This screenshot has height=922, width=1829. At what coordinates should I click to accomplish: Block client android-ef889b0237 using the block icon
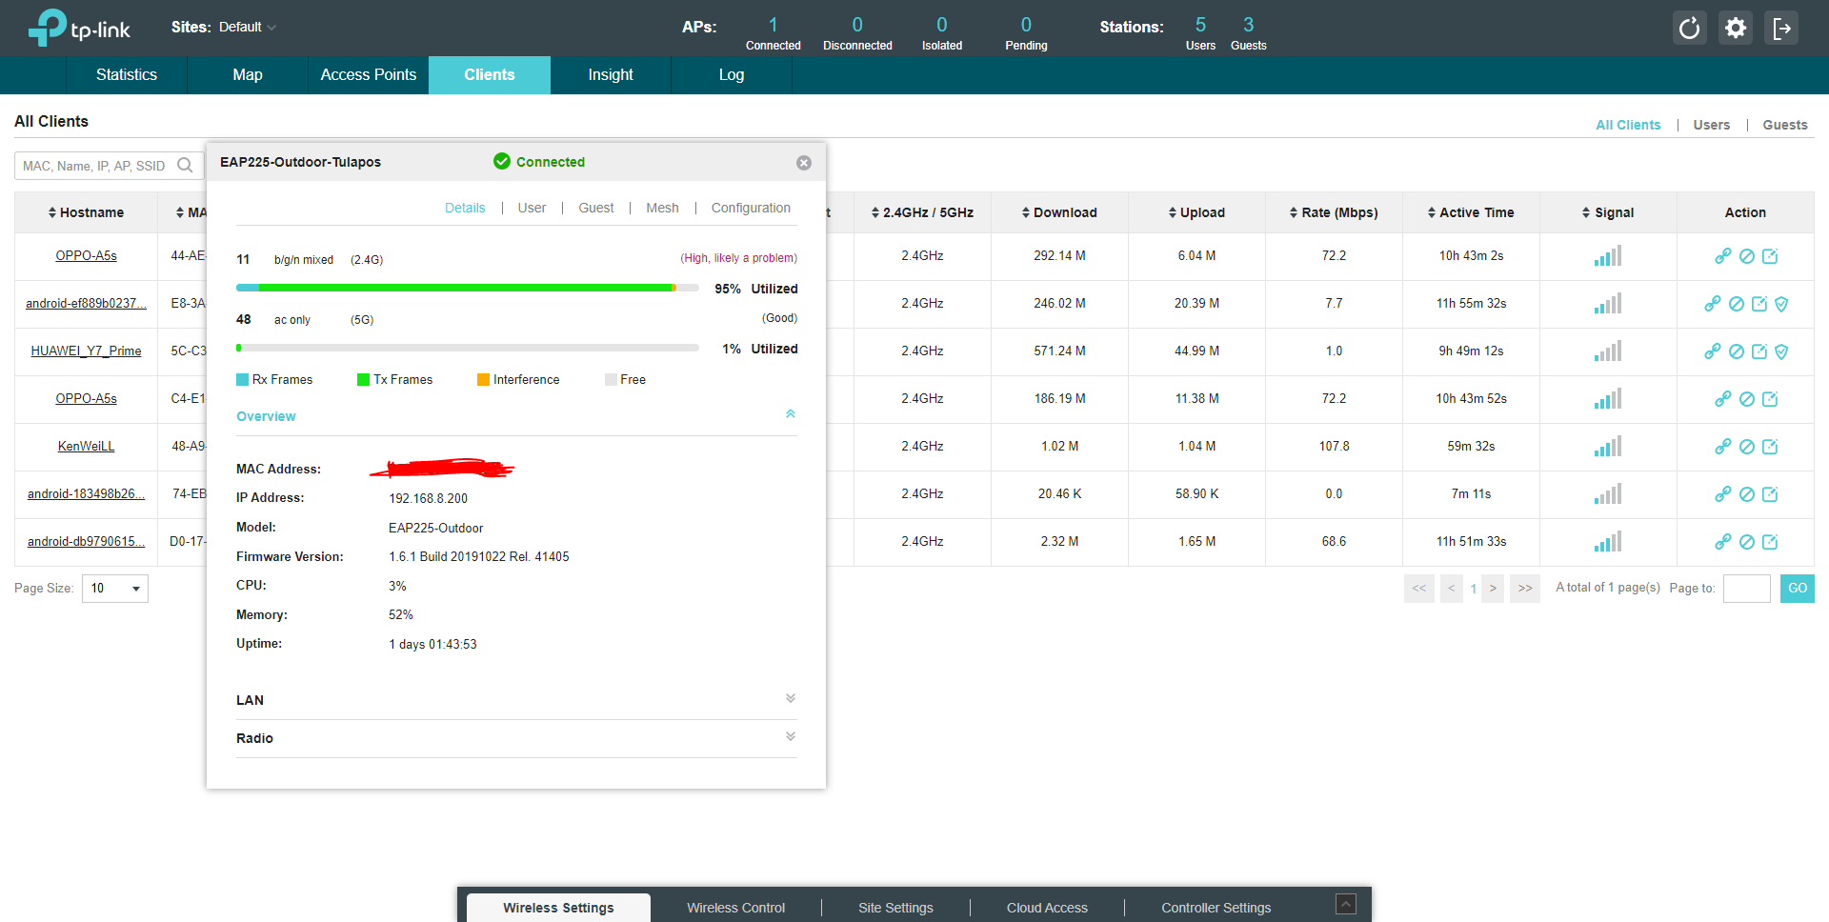(x=1737, y=304)
